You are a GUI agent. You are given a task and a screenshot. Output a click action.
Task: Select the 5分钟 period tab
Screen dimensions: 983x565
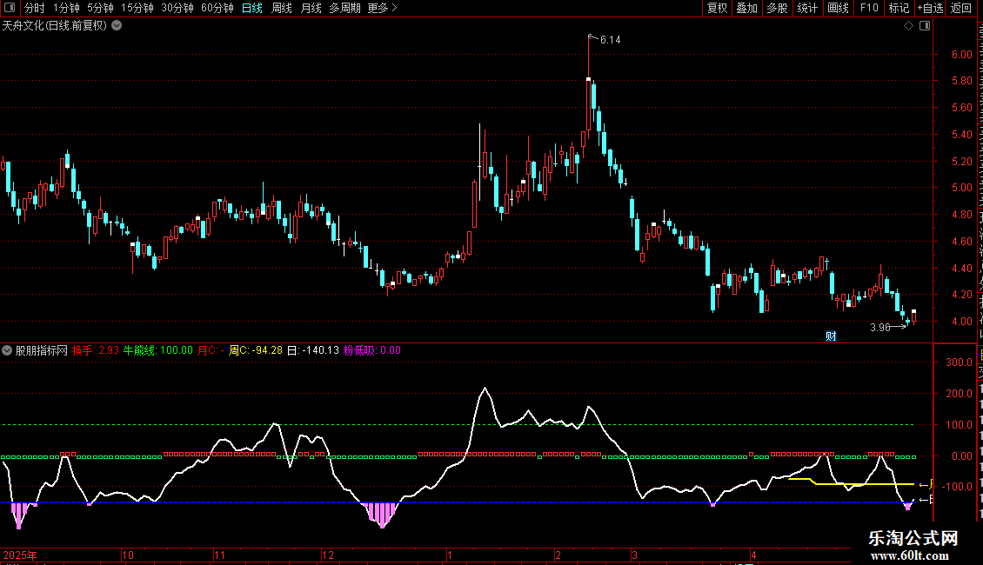tap(100, 8)
